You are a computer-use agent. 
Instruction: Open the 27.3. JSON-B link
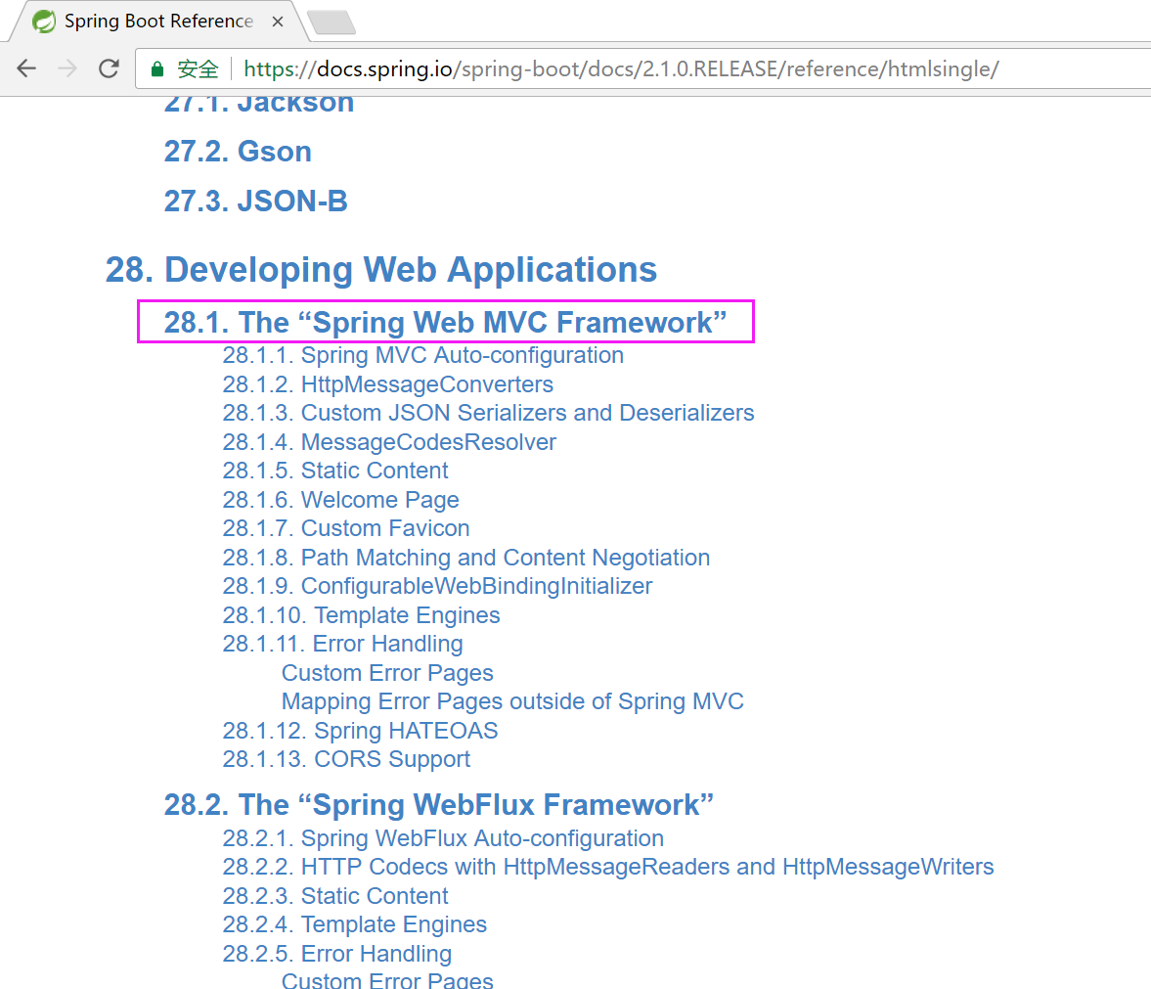255,201
